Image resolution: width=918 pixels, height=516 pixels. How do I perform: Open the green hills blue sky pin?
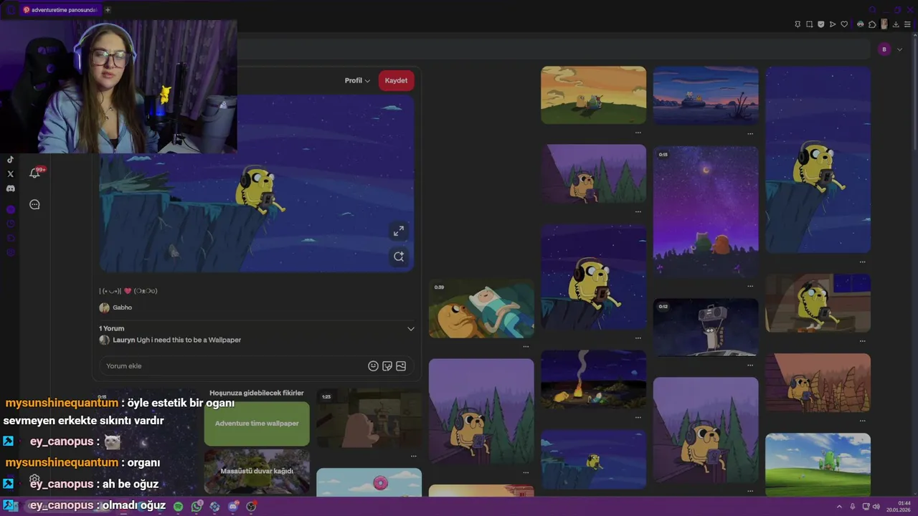point(818,464)
